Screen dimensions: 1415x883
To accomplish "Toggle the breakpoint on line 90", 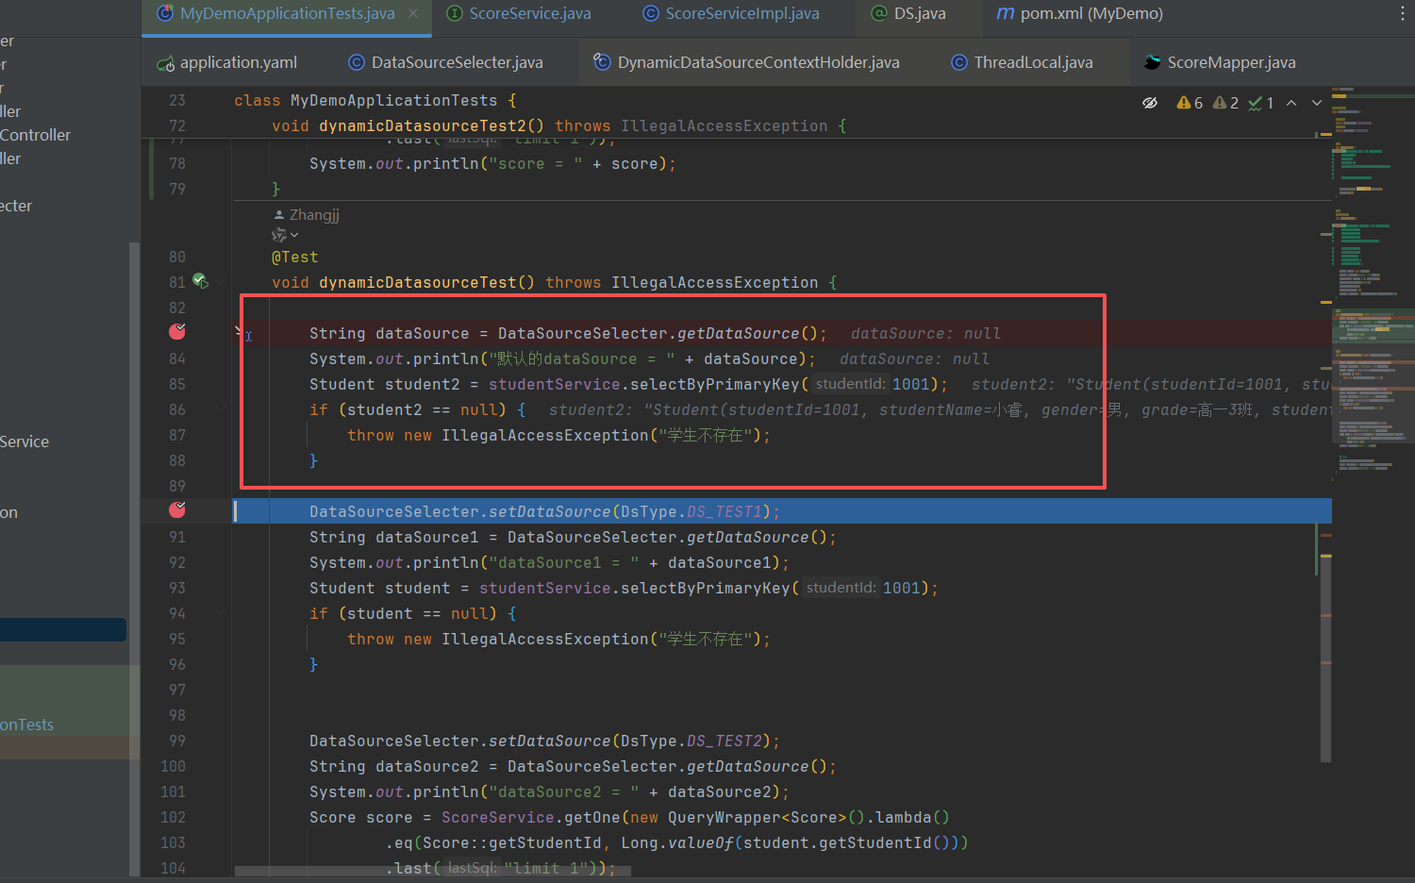I will tap(176, 510).
